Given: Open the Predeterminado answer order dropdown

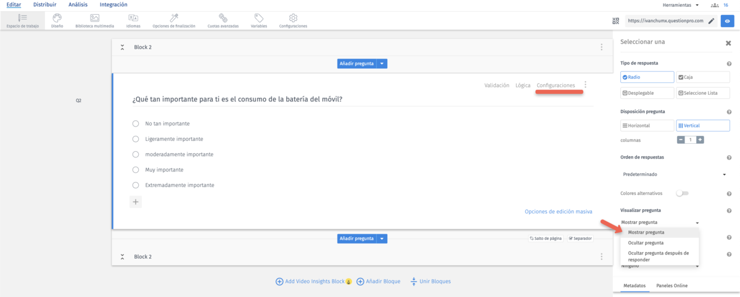Looking at the screenshot, I should (x=675, y=175).
